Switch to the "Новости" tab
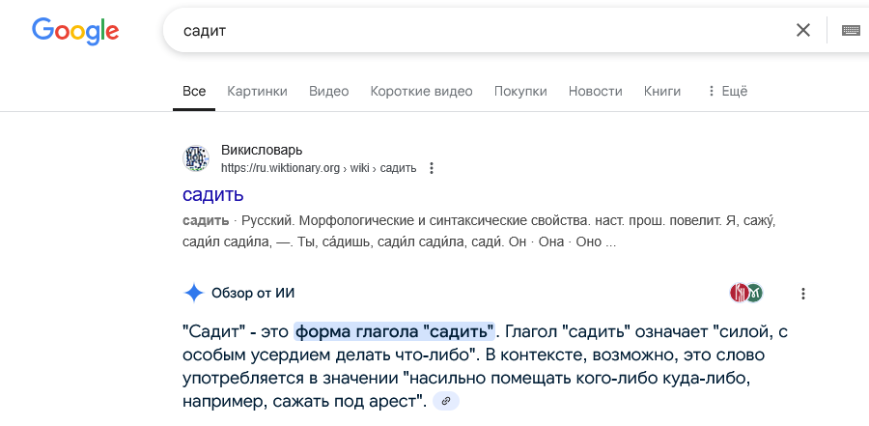869x426 pixels. point(595,91)
